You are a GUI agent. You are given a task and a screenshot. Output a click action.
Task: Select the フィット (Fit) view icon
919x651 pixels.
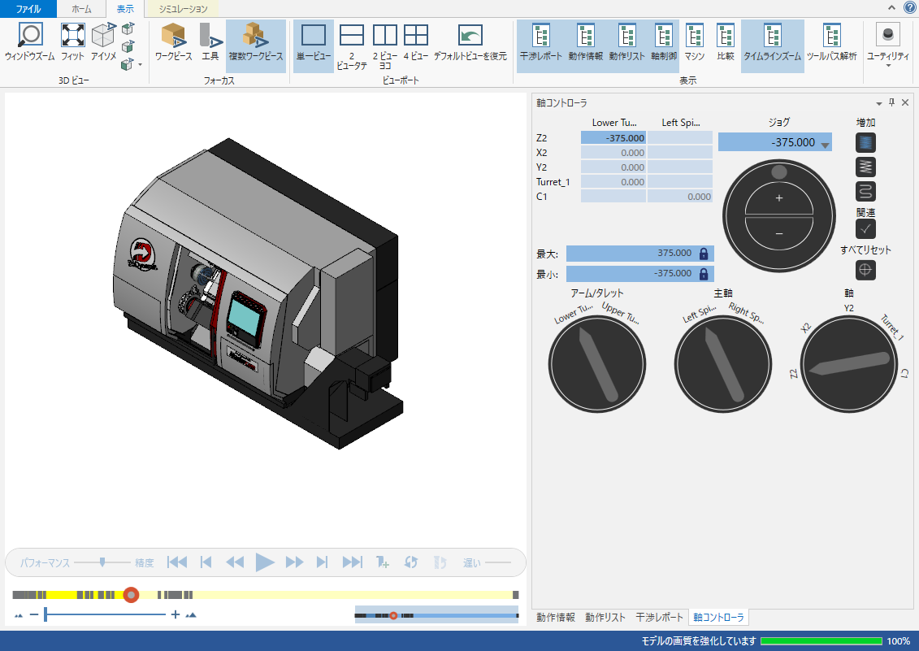[x=72, y=37]
